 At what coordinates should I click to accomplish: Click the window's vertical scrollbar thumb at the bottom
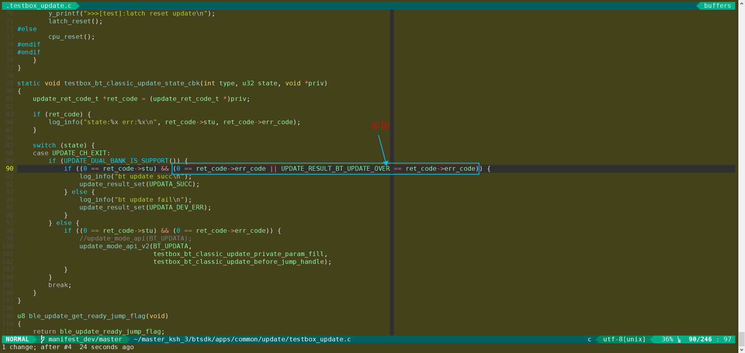click(742, 339)
